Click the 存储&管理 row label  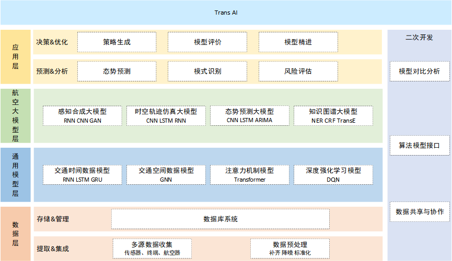53,219
